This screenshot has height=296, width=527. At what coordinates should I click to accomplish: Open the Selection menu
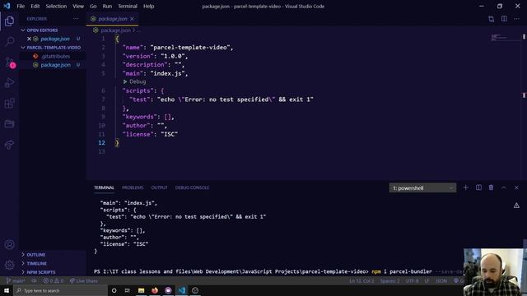tap(56, 6)
